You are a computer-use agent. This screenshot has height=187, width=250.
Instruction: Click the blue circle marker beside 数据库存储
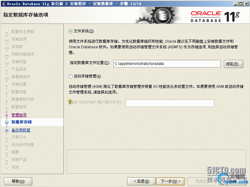[x=7, y=122]
